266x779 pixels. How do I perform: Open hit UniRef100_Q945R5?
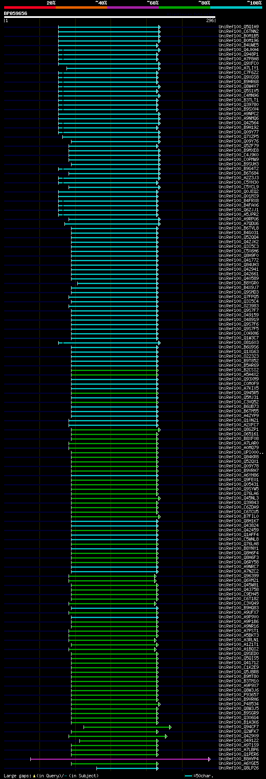pos(239,393)
